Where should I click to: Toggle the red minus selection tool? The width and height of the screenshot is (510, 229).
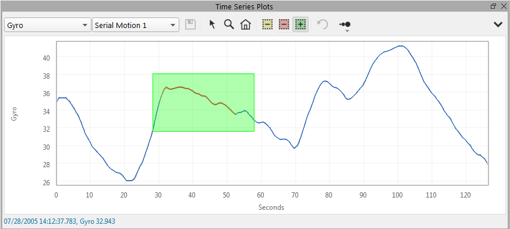click(x=284, y=24)
